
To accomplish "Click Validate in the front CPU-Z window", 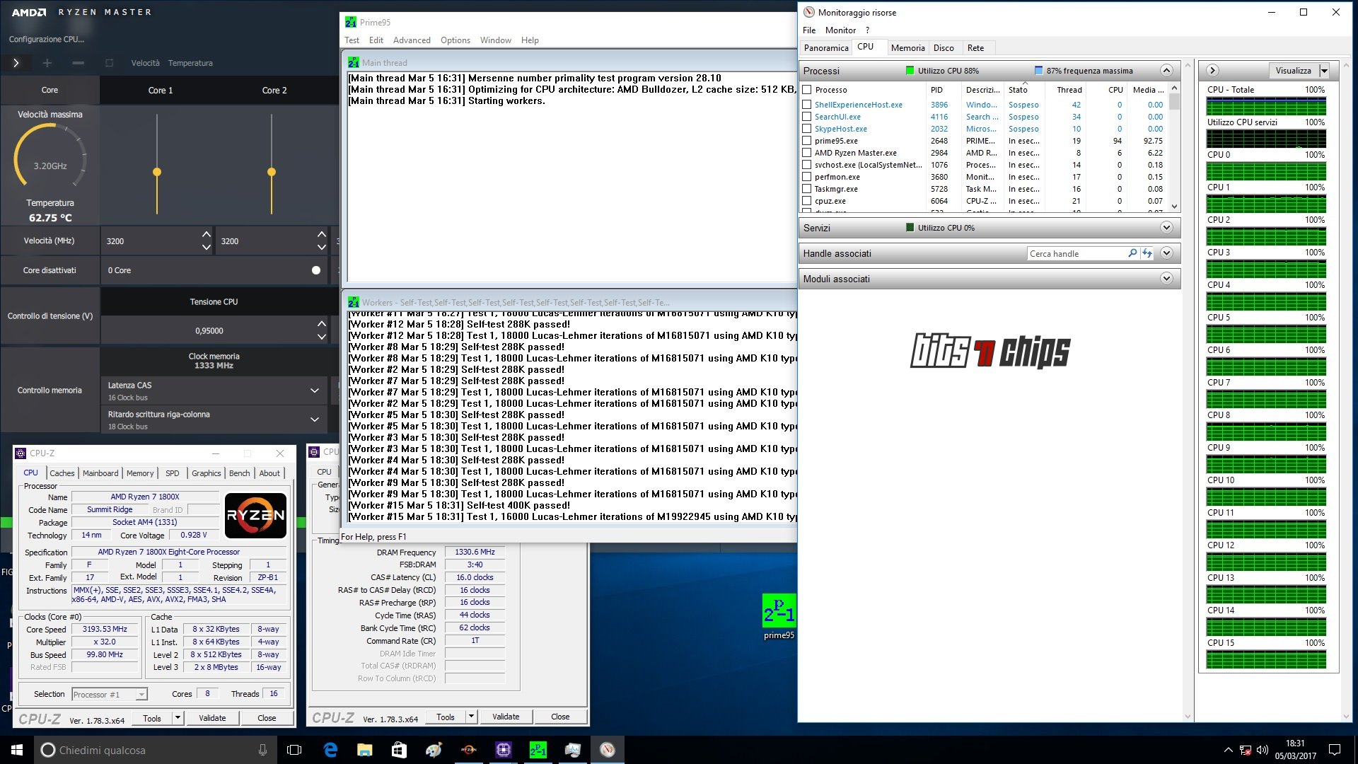I will tap(212, 718).
